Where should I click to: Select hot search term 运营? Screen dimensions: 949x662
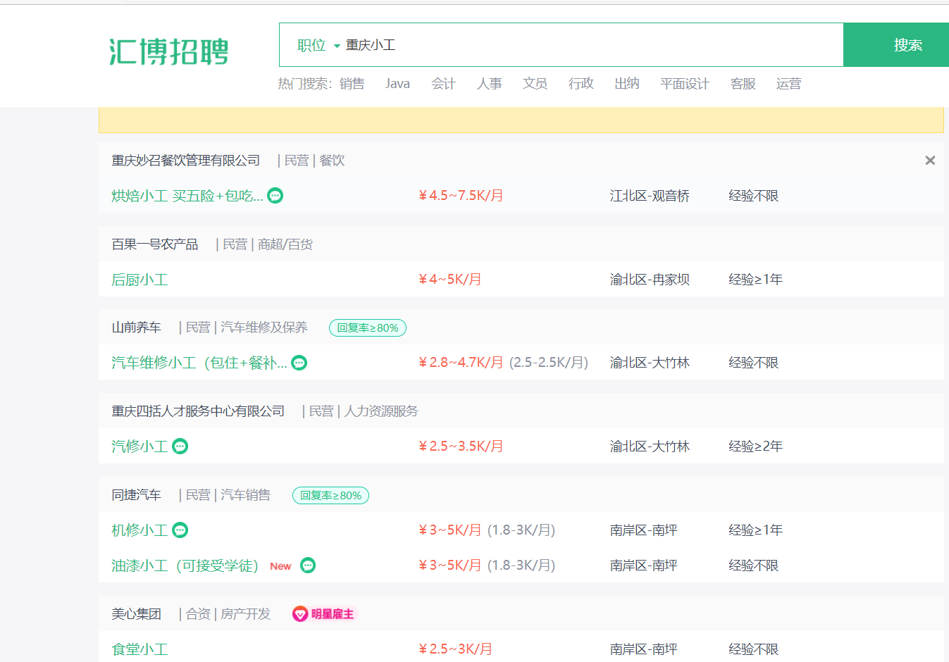click(x=789, y=84)
